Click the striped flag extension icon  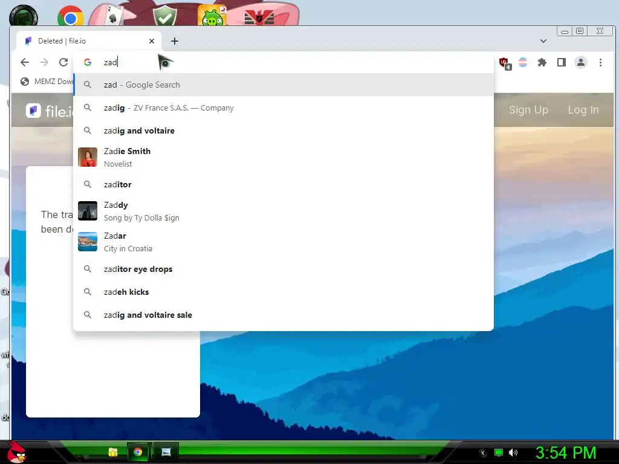523,62
